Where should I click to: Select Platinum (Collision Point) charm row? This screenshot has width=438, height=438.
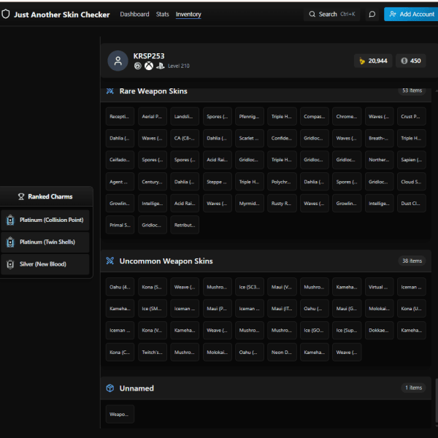point(45,220)
